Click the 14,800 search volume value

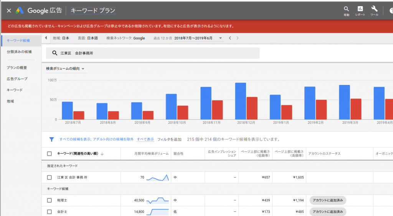click(x=139, y=212)
